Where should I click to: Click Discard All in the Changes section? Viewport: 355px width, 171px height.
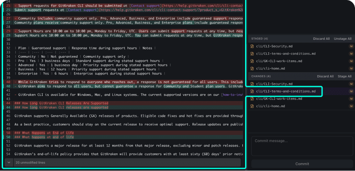pos(325,77)
